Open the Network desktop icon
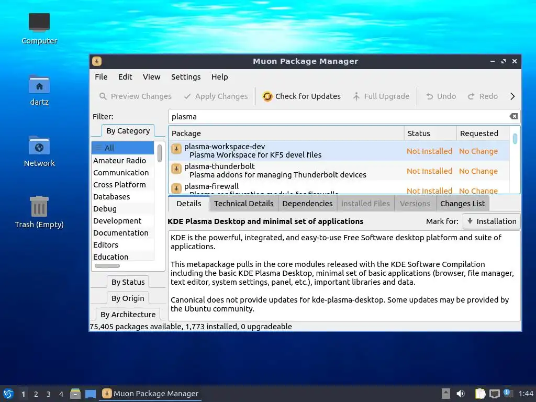The width and height of the screenshot is (536, 402). coord(39,151)
